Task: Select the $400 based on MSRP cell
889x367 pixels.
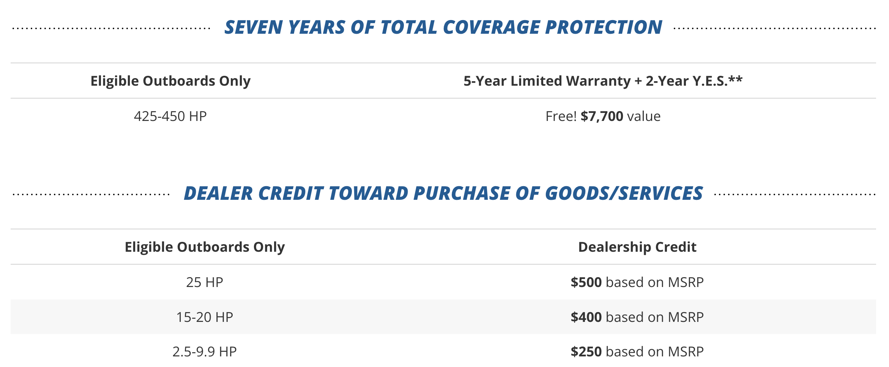Action: 637,317
